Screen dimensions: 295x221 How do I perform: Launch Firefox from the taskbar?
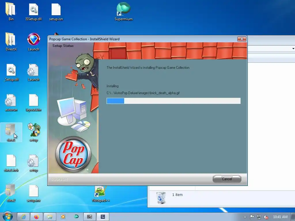(x=37, y=217)
